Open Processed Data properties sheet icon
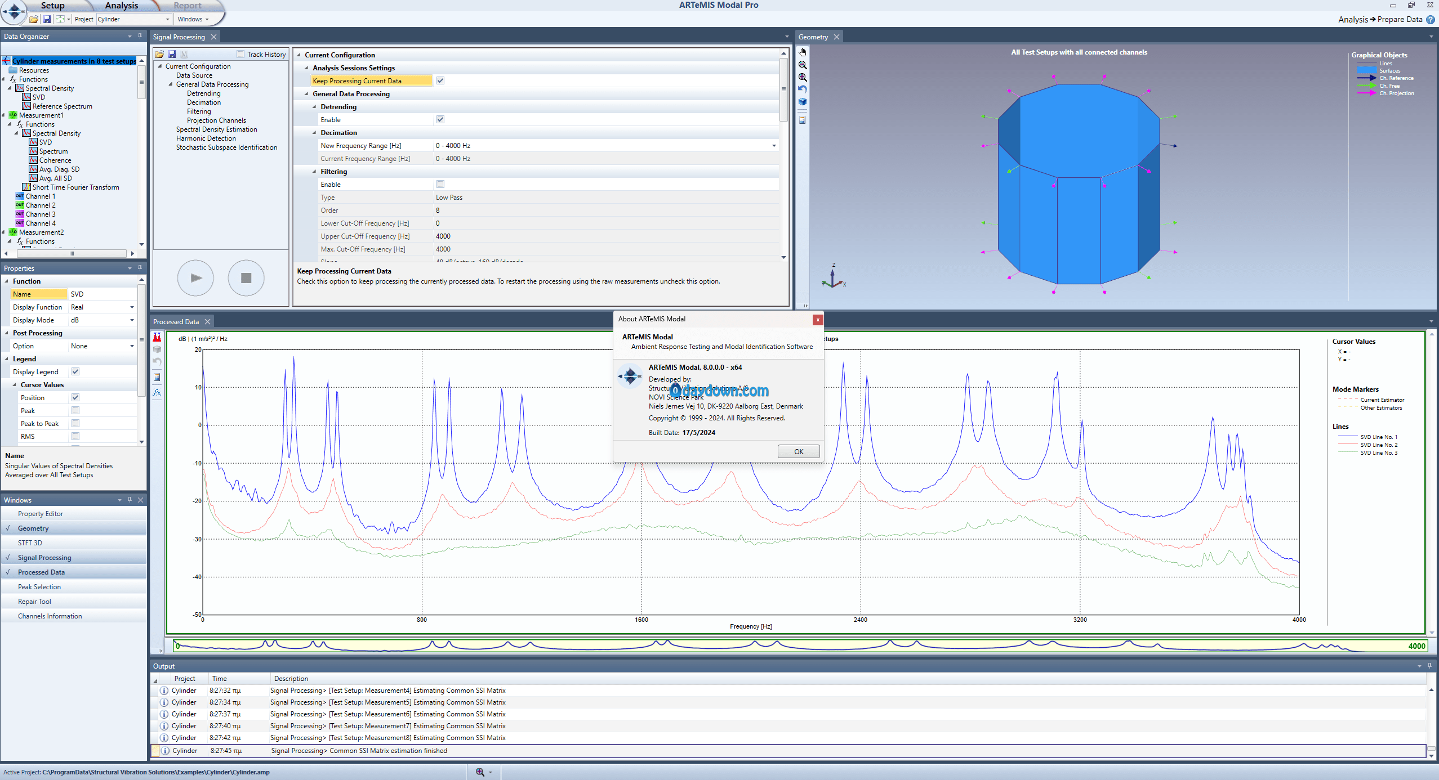 tap(157, 377)
